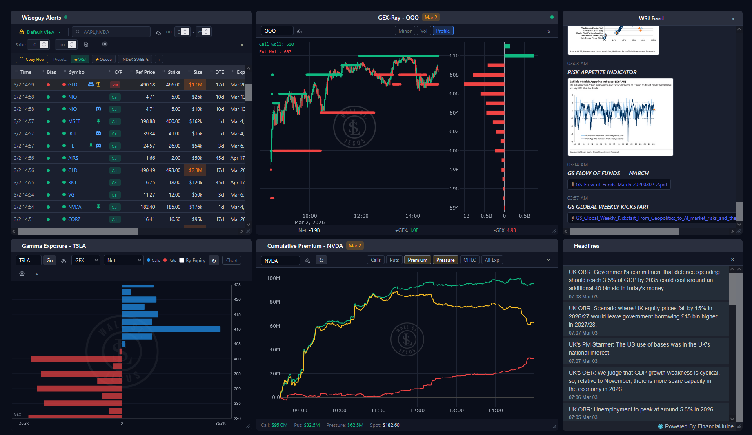The height and width of the screenshot is (435, 752).
Task: Apply the WSJ preset
Action: pyautogui.click(x=80, y=60)
